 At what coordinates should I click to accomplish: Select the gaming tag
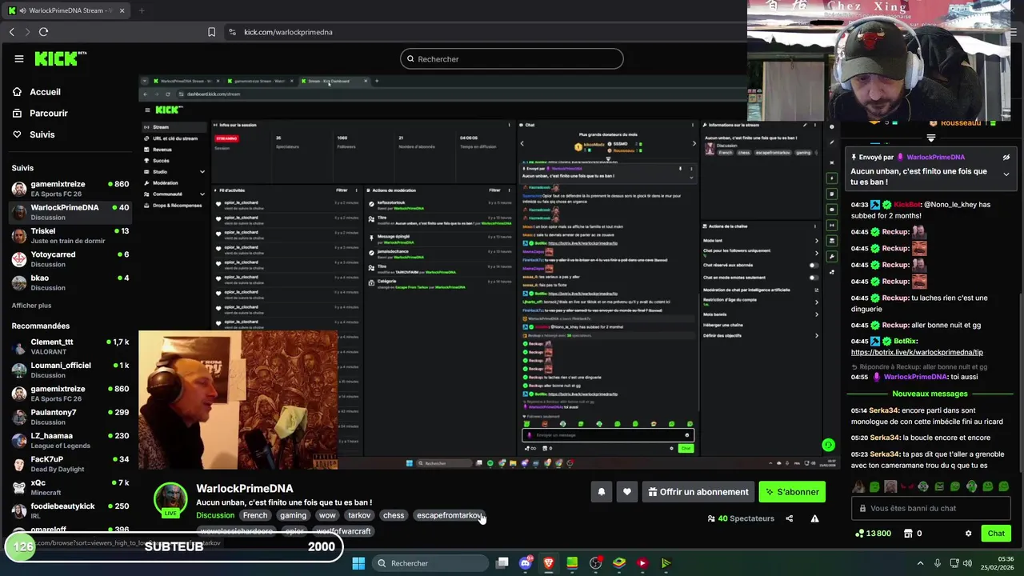(x=293, y=515)
